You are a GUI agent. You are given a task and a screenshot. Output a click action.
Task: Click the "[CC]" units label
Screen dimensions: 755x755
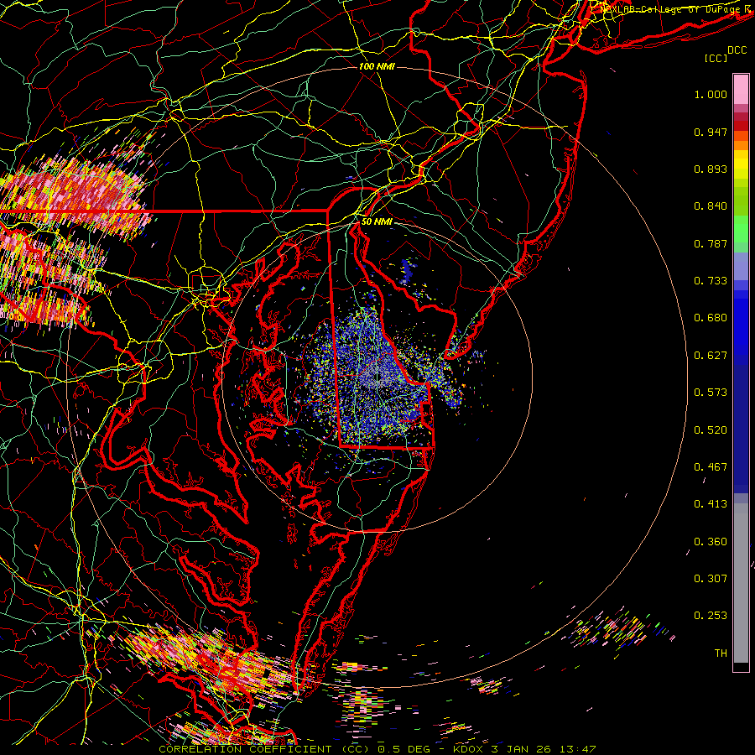[x=716, y=58]
